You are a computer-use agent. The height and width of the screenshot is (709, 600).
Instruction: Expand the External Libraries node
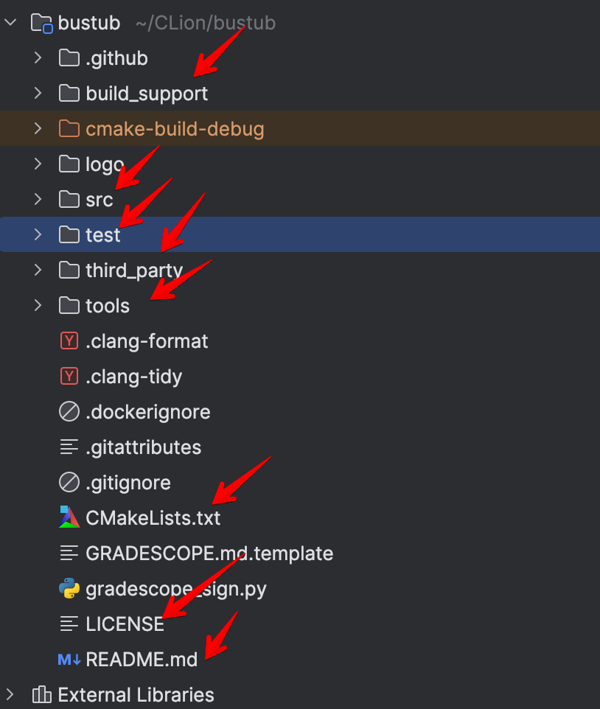click(x=11, y=694)
